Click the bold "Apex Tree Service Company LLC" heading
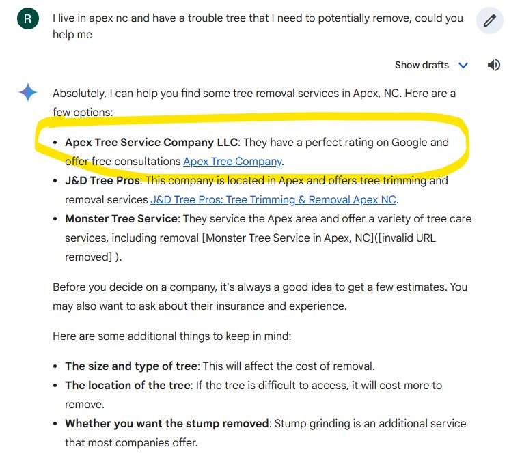 152,143
